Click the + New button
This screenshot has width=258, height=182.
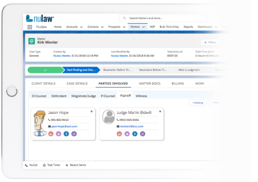point(216,103)
